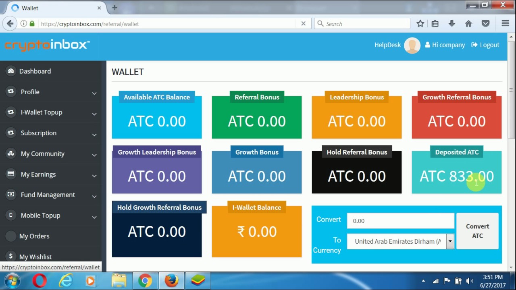
Task: Click the My Wishlist dollar icon
Action: [x=11, y=256]
